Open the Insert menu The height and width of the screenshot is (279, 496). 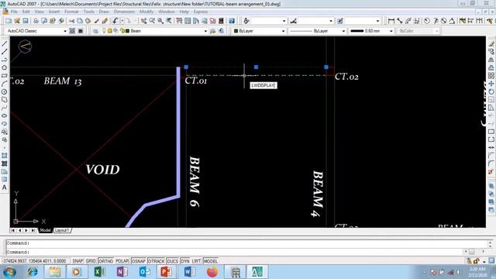[x=54, y=12]
